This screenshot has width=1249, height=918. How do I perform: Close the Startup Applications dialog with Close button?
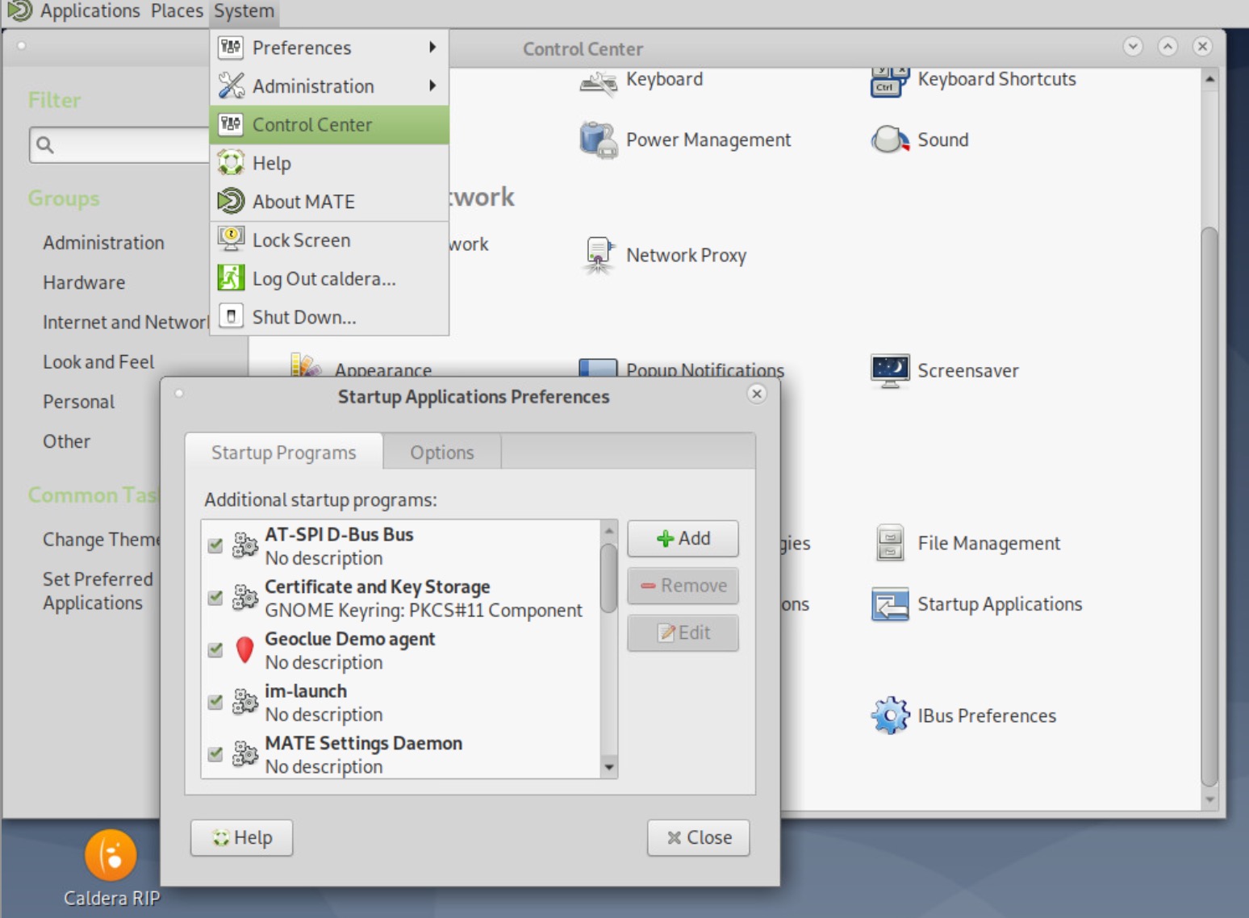point(698,837)
